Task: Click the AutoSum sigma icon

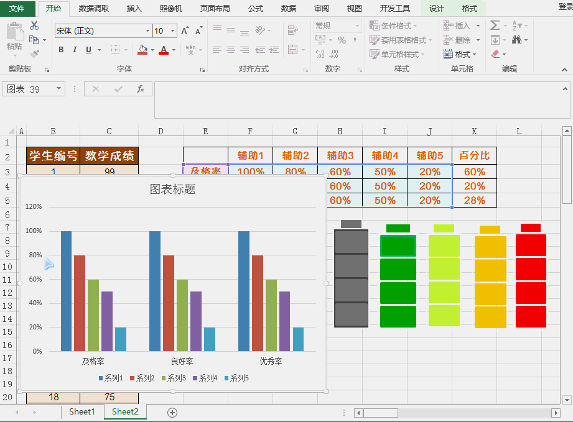Action: (x=495, y=25)
